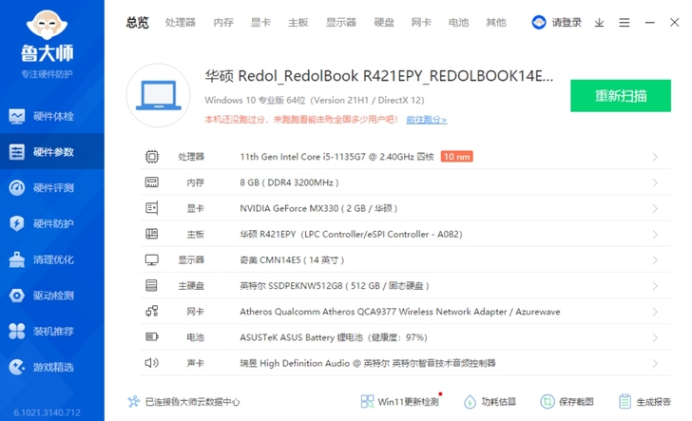Click the battery icon

152,337
